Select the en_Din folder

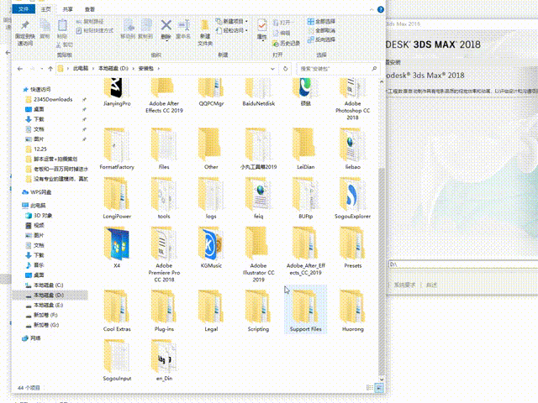(164, 360)
